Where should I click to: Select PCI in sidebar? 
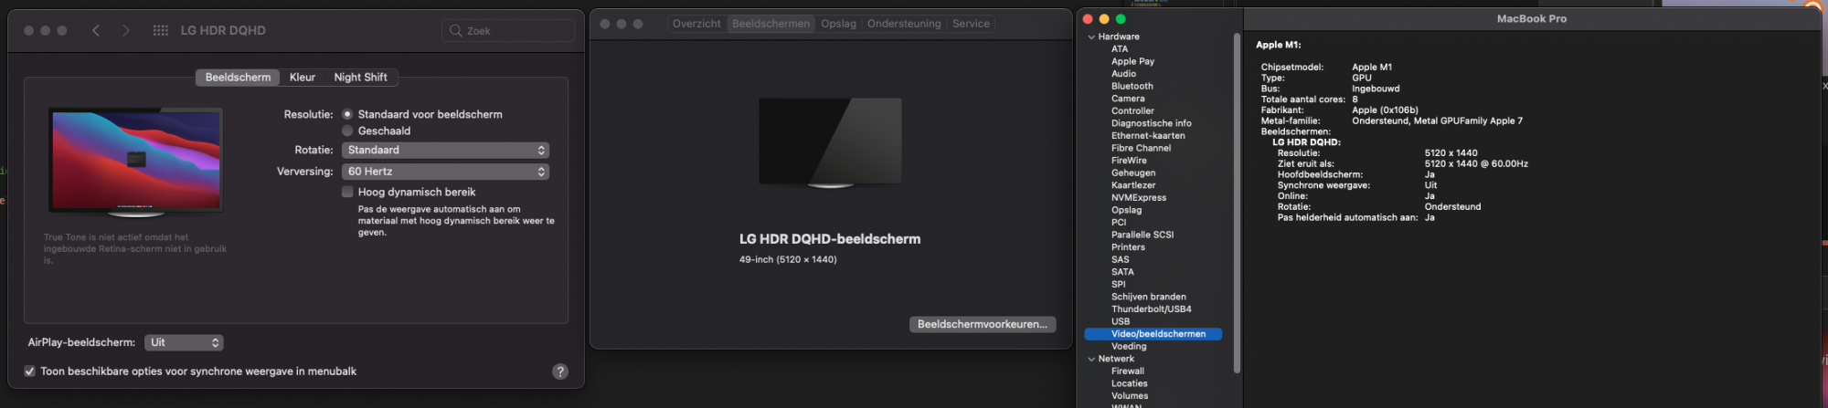click(x=1119, y=222)
